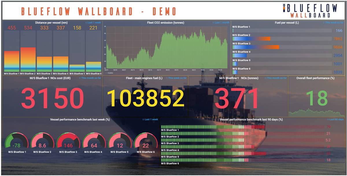Open Overall fleet performance (%) panel title menu
This screenshot has width=347, height=176.
pyautogui.click(x=315, y=78)
